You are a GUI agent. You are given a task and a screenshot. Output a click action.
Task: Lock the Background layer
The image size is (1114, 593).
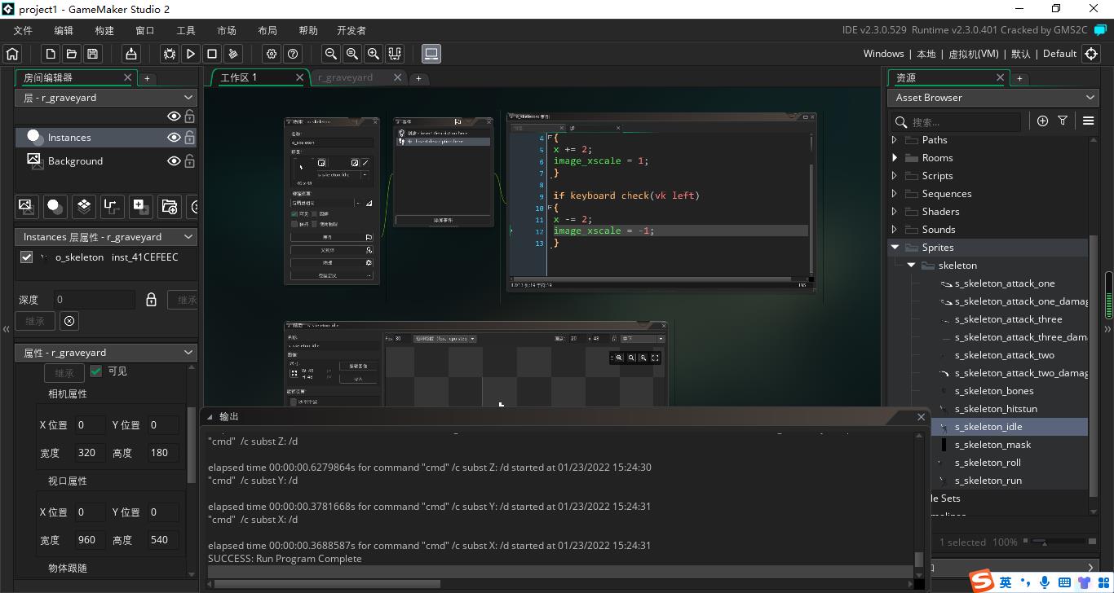190,161
